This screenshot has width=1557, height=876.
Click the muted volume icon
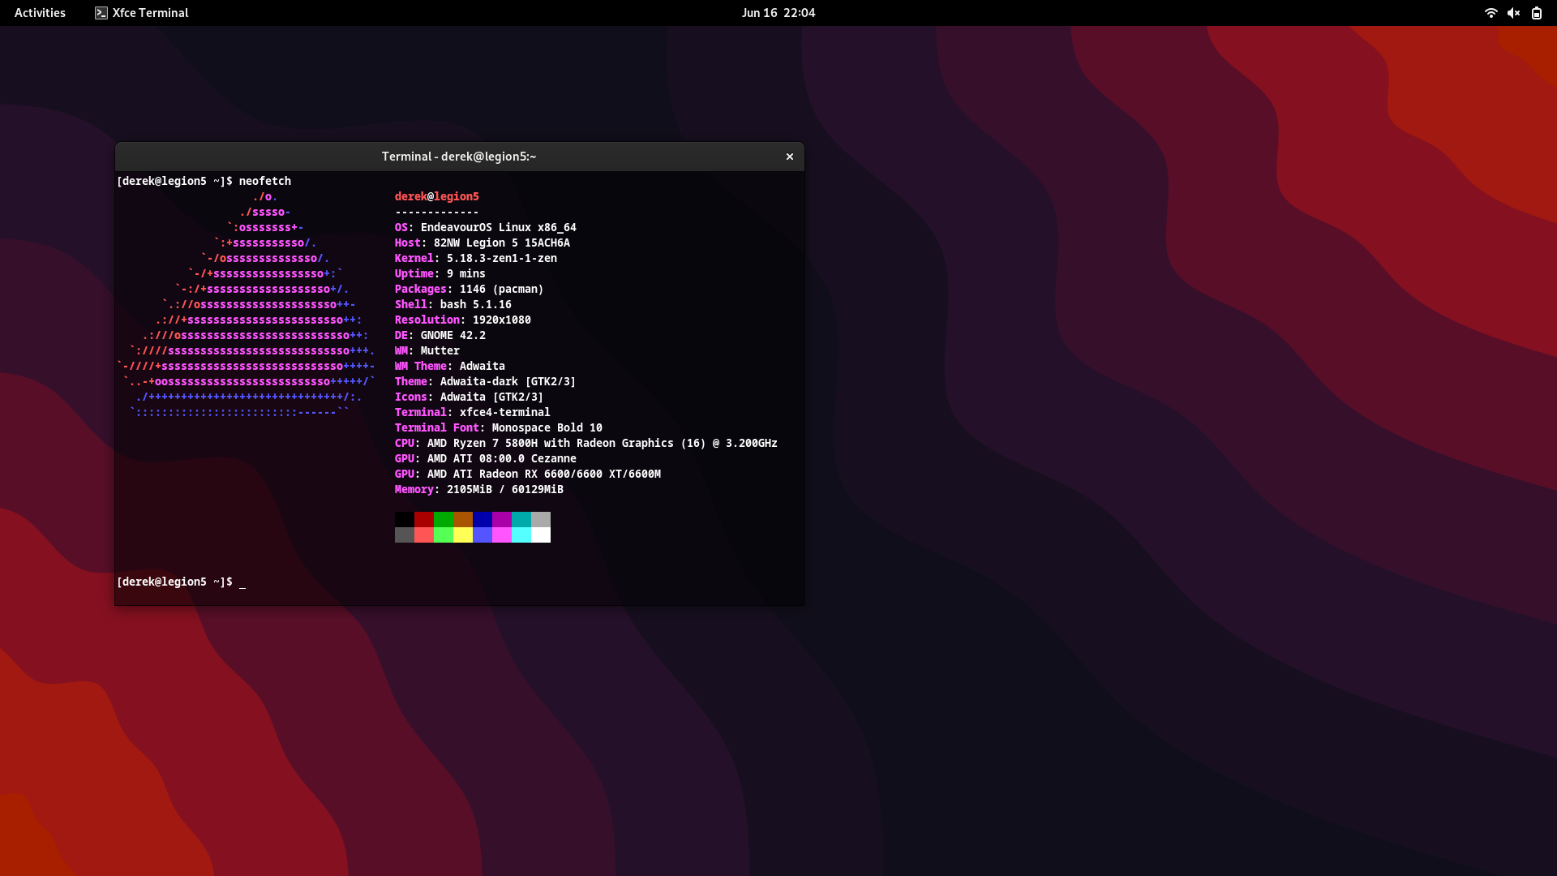coord(1513,13)
